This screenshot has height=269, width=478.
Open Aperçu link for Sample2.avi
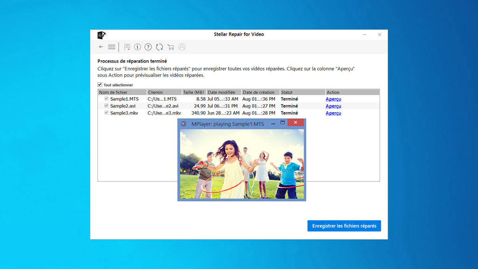[x=333, y=106]
